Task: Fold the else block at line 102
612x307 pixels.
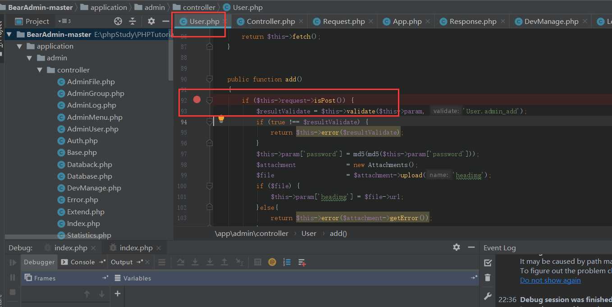Action: 210,208
